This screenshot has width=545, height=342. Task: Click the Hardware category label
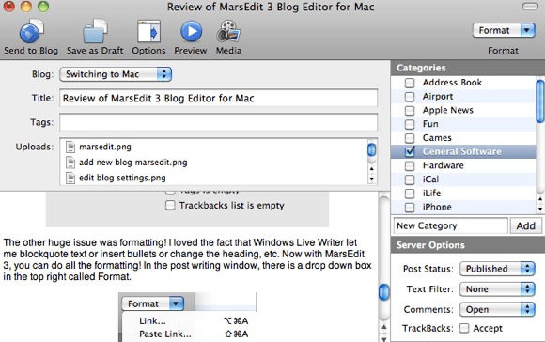pyautogui.click(x=444, y=165)
